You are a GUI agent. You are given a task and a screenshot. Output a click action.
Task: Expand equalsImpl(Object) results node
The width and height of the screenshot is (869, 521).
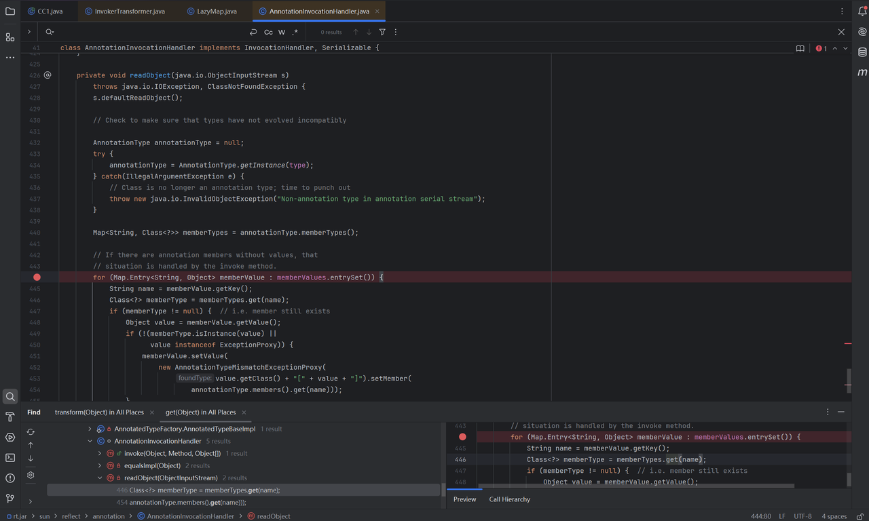[x=100, y=465]
